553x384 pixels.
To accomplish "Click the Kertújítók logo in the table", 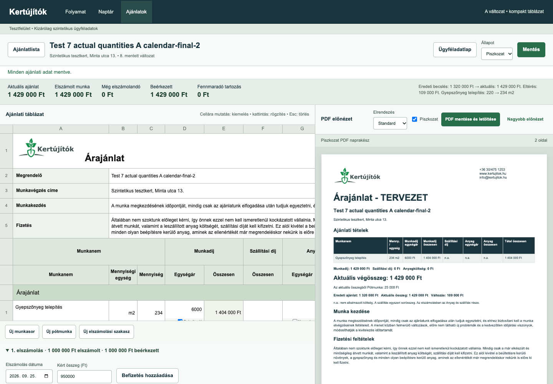I will [46, 148].
